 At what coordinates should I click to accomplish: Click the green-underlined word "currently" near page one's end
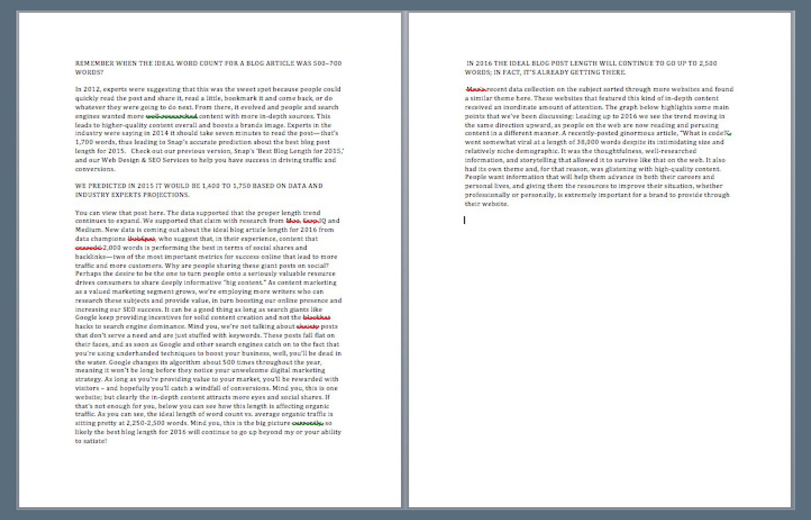(x=307, y=423)
